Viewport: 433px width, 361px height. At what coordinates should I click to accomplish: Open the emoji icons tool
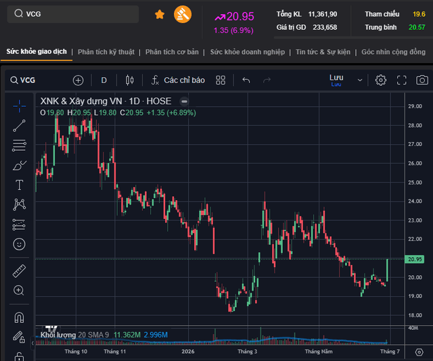(20, 244)
